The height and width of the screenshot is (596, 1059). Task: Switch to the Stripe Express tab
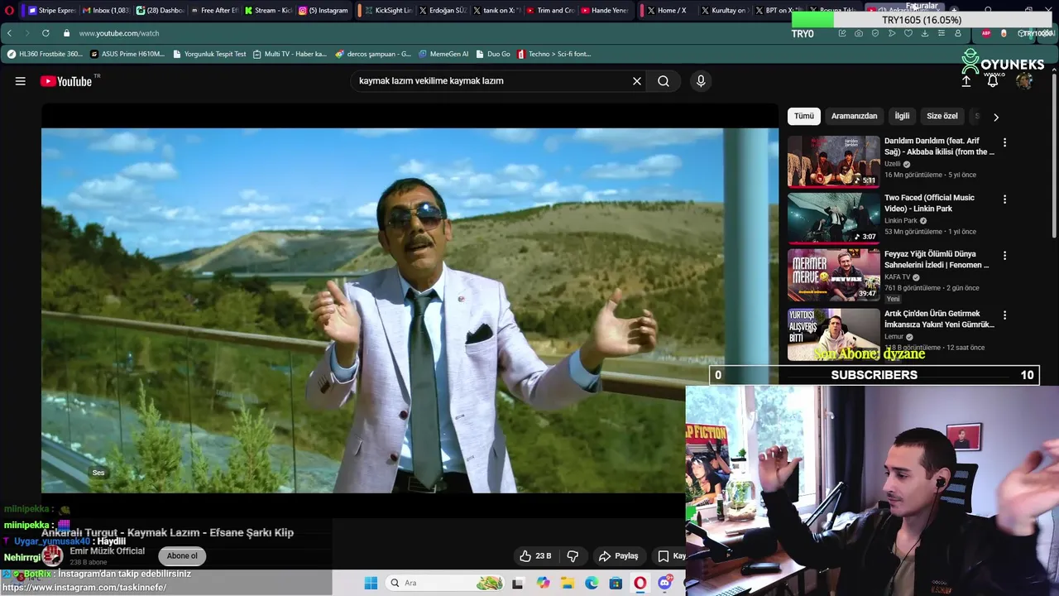(x=52, y=11)
